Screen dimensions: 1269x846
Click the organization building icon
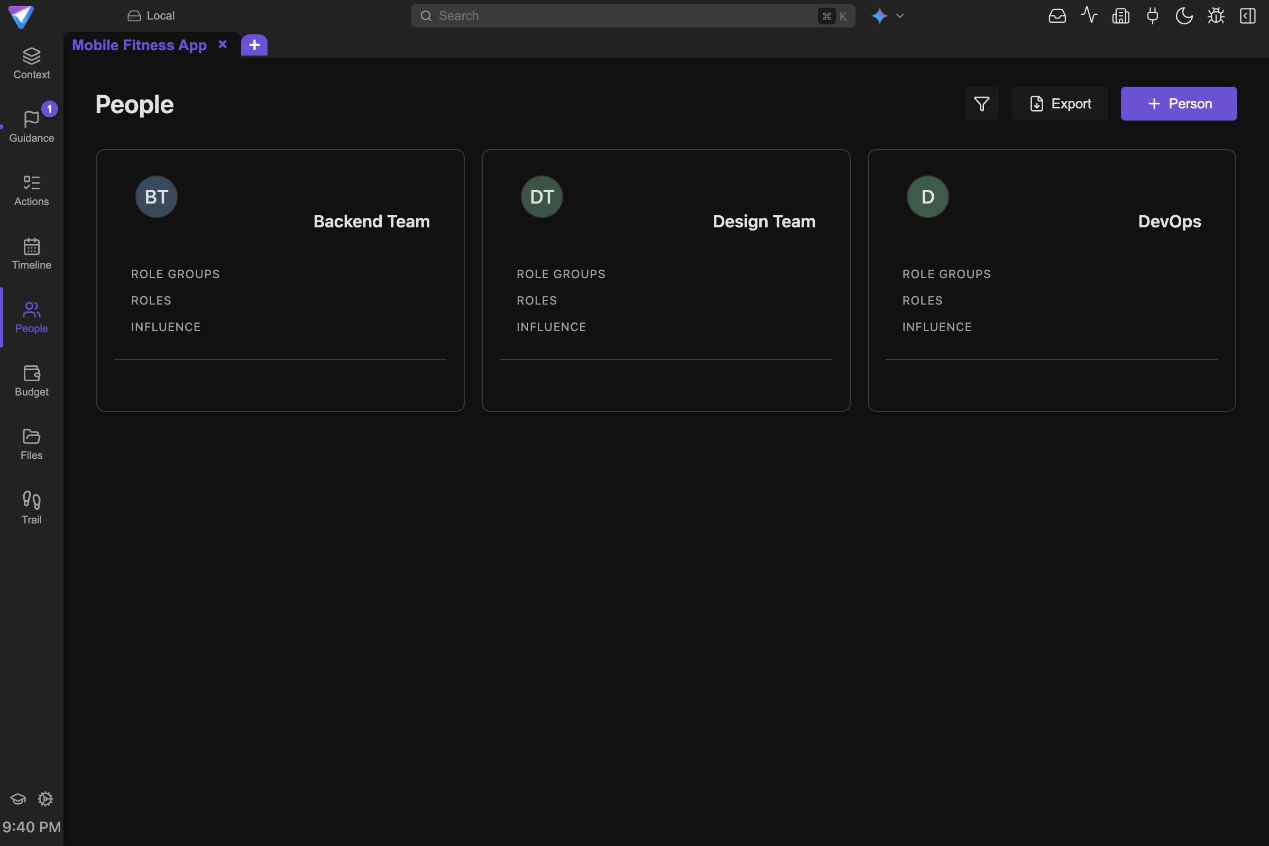(1120, 16)
